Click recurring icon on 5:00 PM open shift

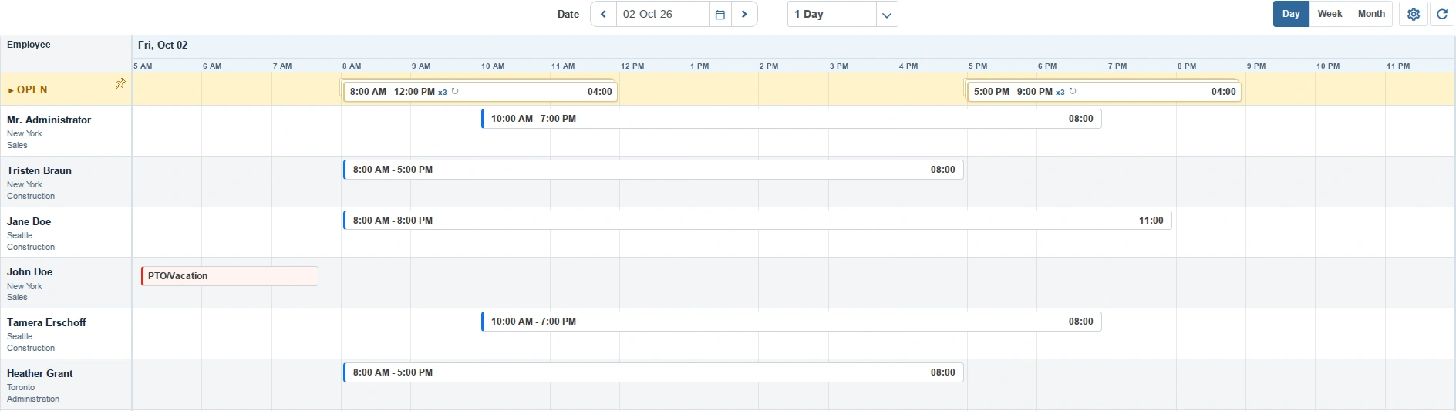1073,91
